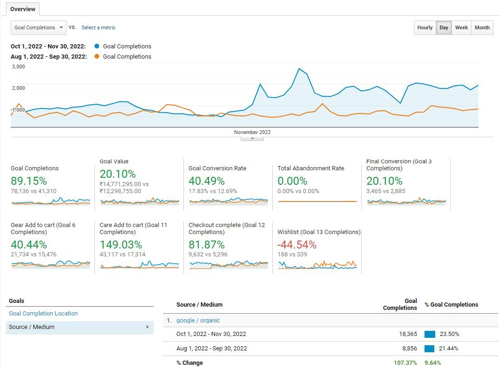Click the Goal Conversion Rate 40.49% value
Image resolution: width=499 pixels, height=369 pixels.
point(207,181)
